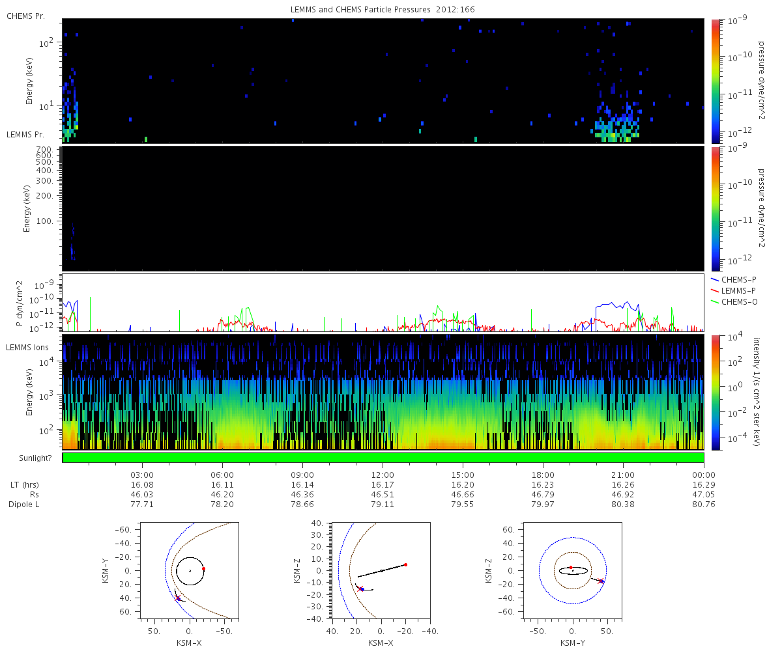Viewport: 782px width, 651px height.
Task: Select the CHEMS-O green legend entry
Action: [734, 301]
